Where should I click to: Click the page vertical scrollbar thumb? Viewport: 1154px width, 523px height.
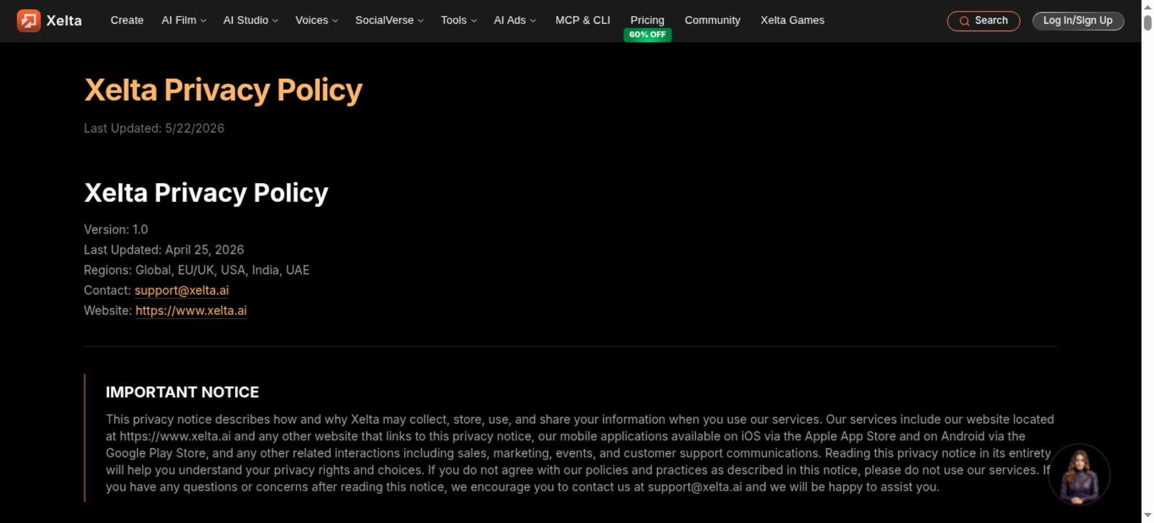(x=1148, y=22)
